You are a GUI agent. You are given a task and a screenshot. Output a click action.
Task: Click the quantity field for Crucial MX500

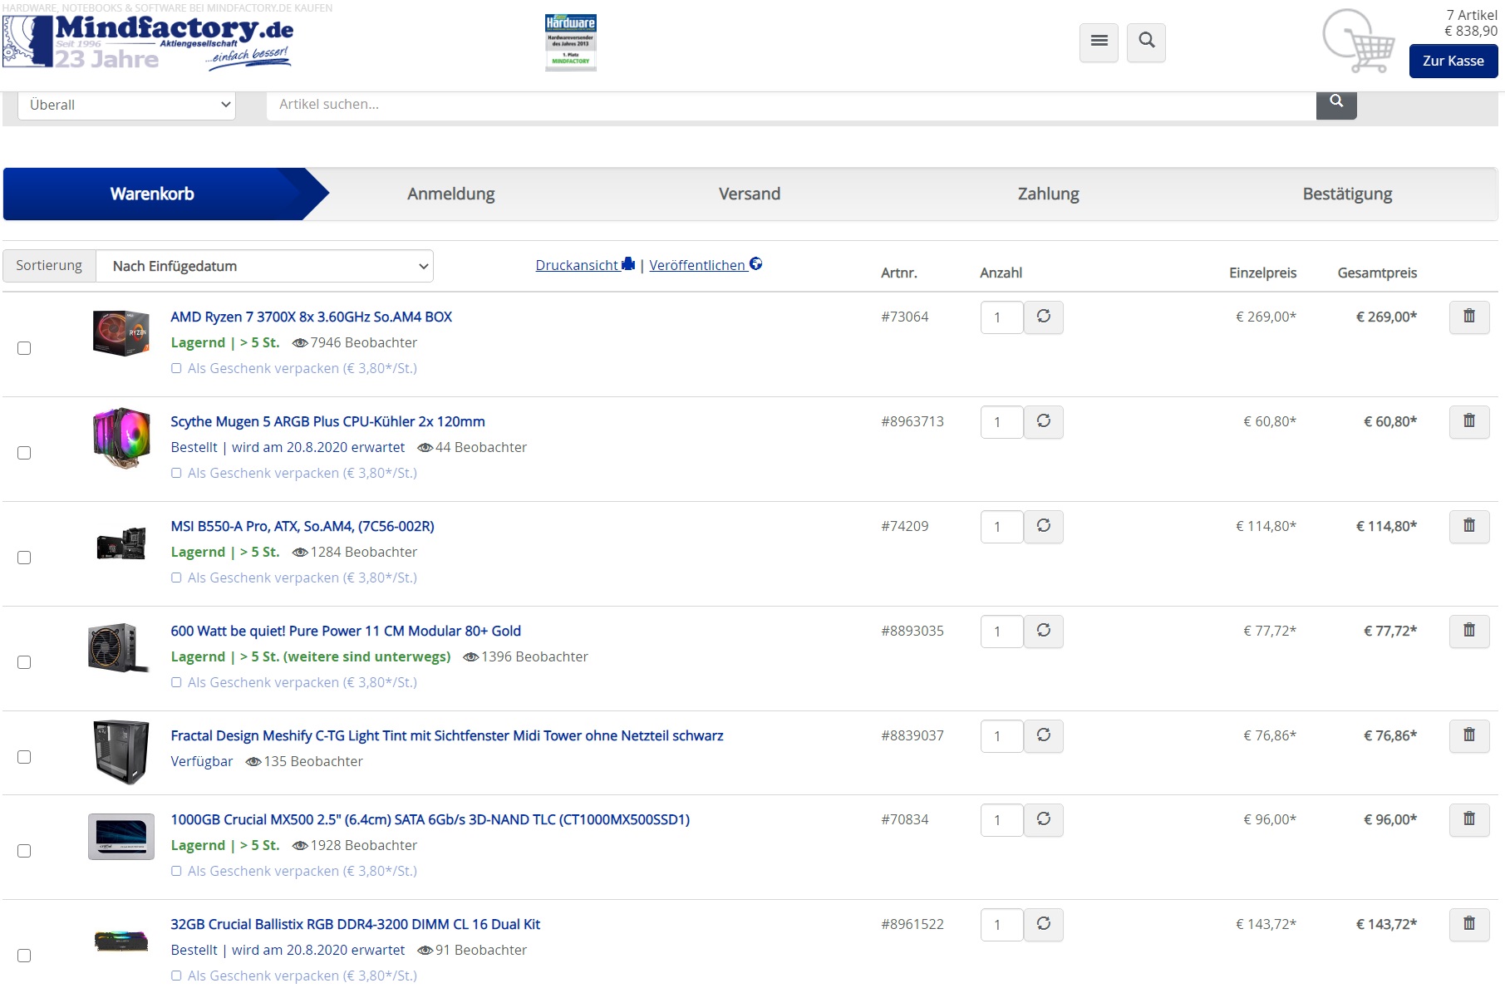[x=1001, y=820]
